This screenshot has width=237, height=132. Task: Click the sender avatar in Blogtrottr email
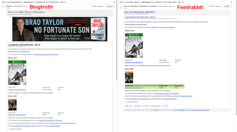[3, 7]
